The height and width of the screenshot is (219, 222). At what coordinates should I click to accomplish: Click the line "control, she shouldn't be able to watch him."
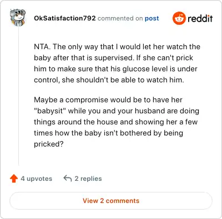point(109,80)
